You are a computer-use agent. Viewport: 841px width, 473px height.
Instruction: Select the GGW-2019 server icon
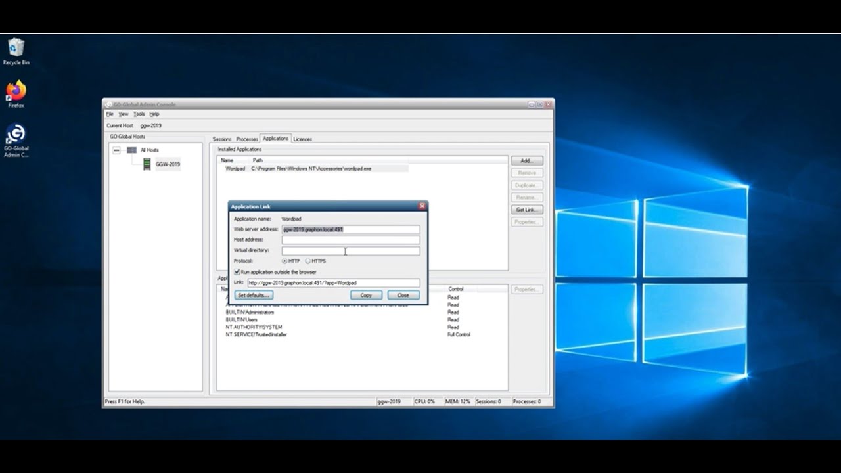point(147,164)
